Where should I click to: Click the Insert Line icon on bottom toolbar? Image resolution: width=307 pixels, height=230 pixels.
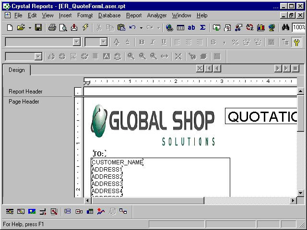pos(10,211)
